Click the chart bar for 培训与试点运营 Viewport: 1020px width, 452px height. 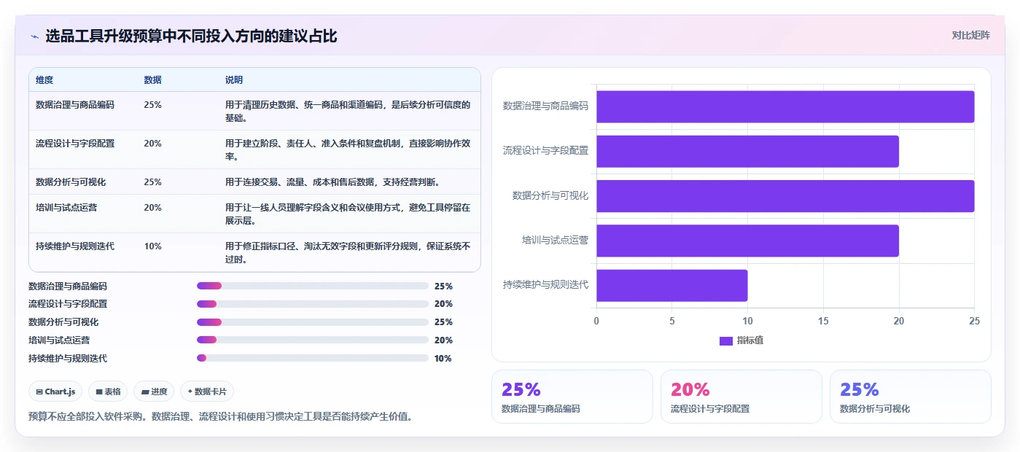click(x=747, y=241)
